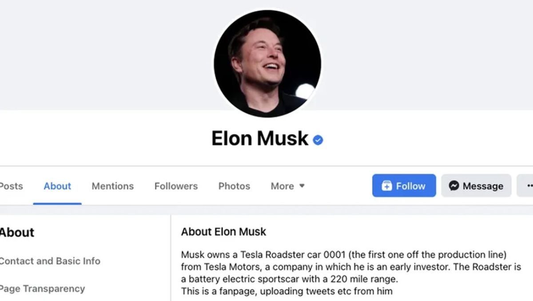The image size is (533, 301).
Task: Click the gray cover photo area
Action: [x=107, y=53]
